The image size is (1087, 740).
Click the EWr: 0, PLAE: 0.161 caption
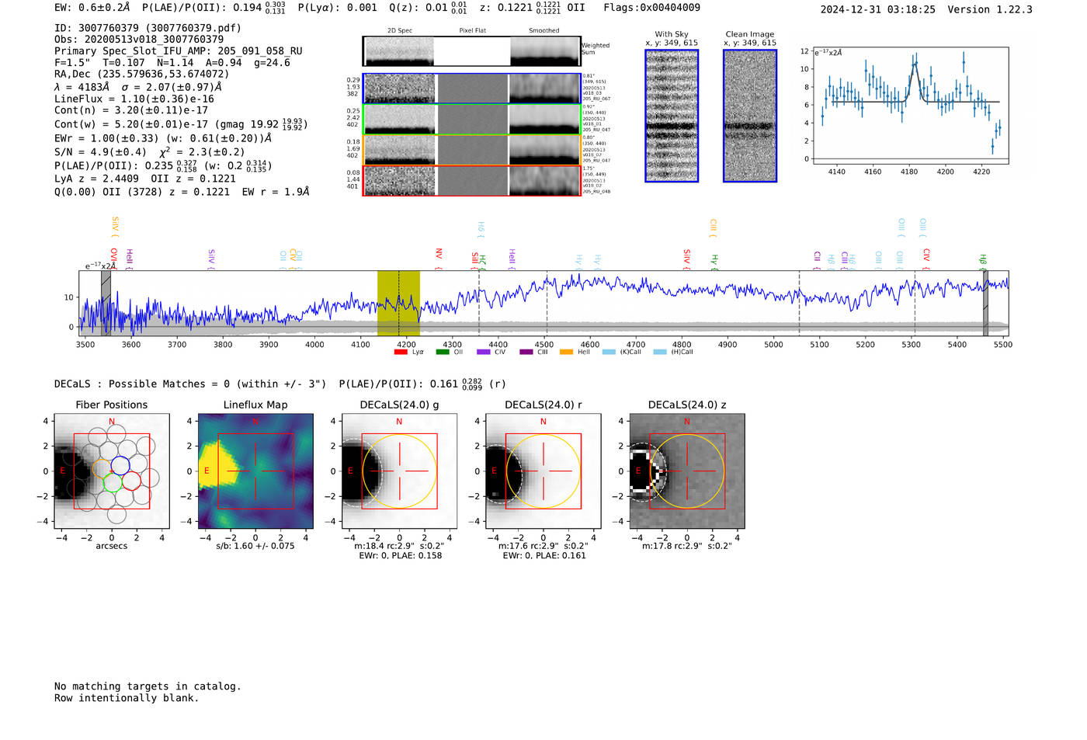543,555
